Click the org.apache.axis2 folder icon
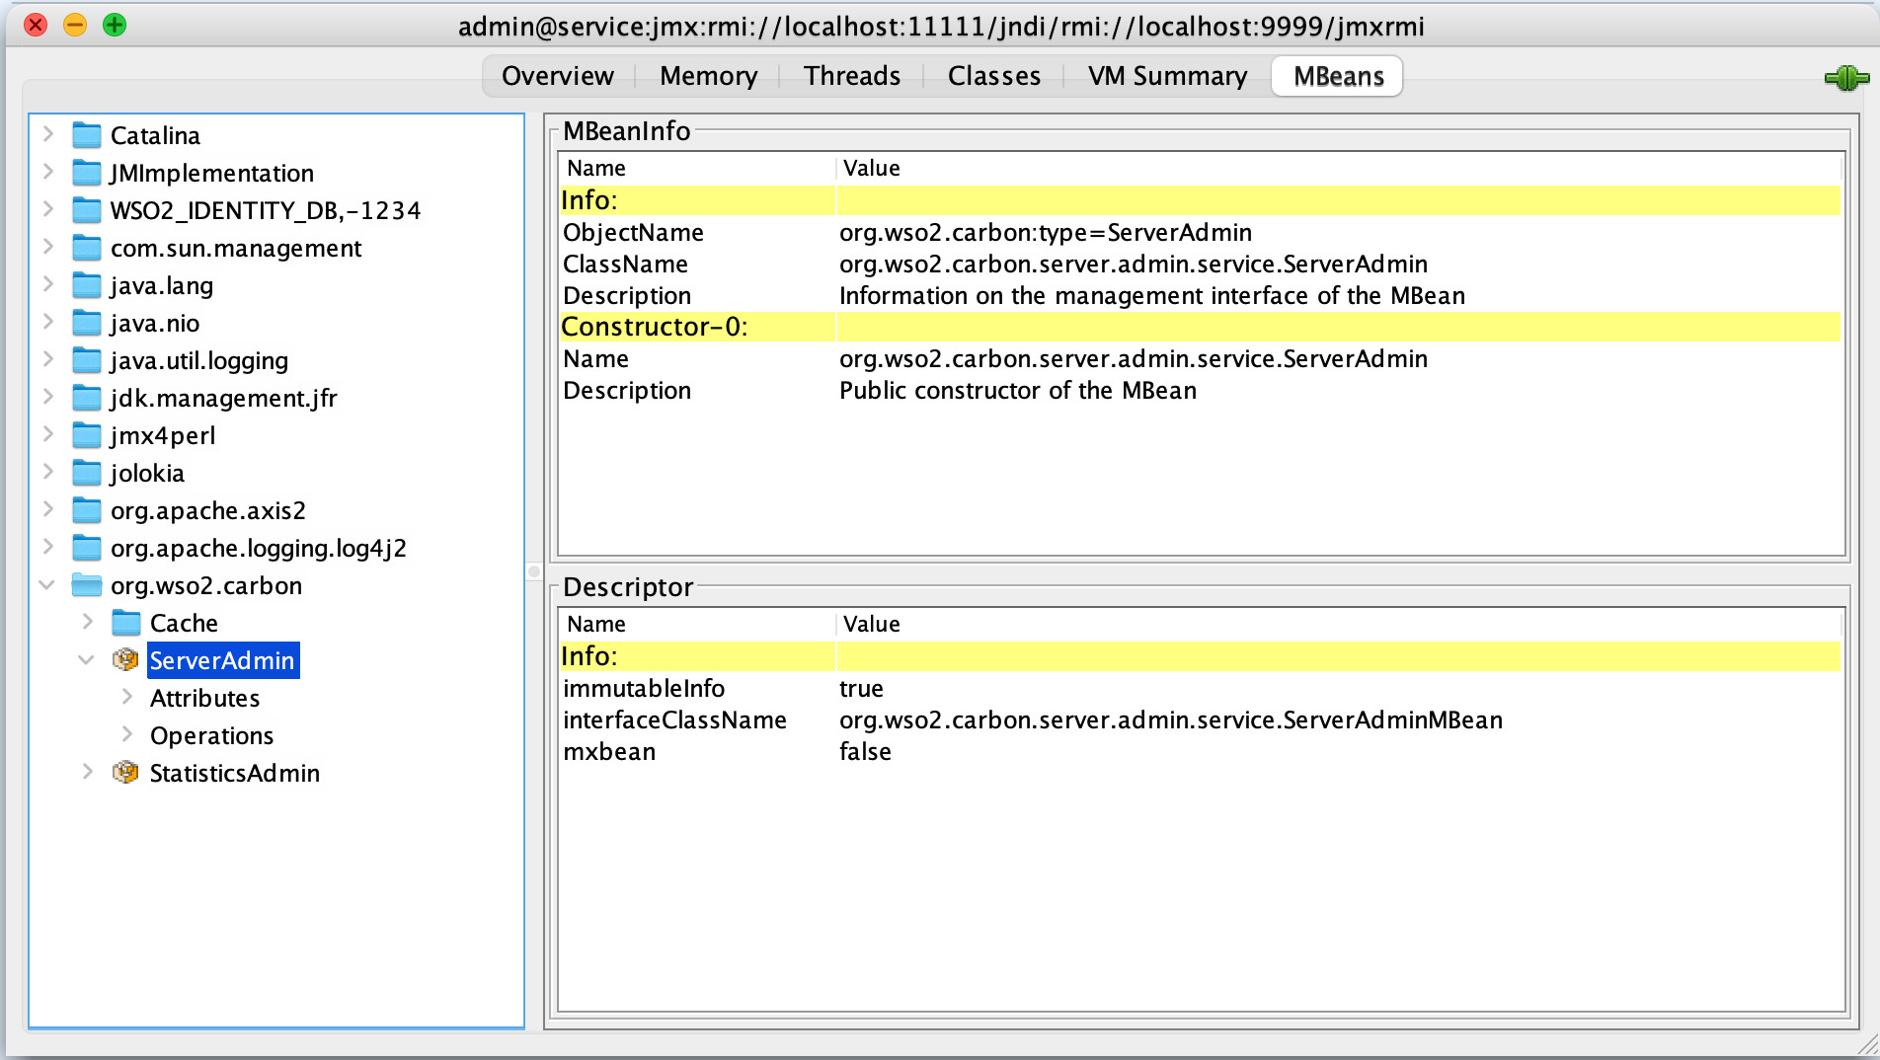 [x=87, y=510]
